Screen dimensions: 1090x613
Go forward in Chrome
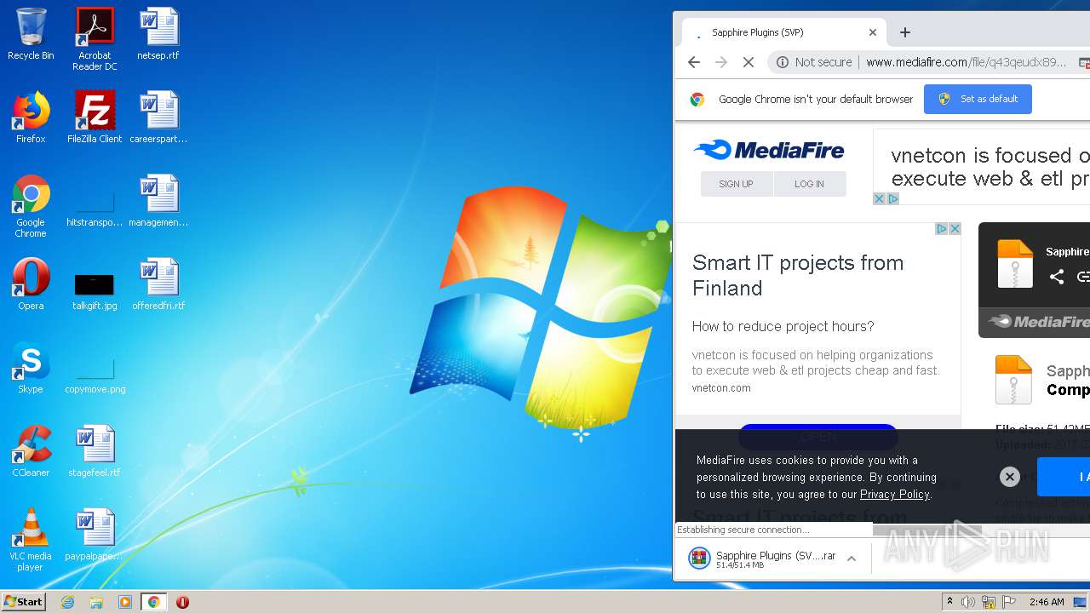721,62
